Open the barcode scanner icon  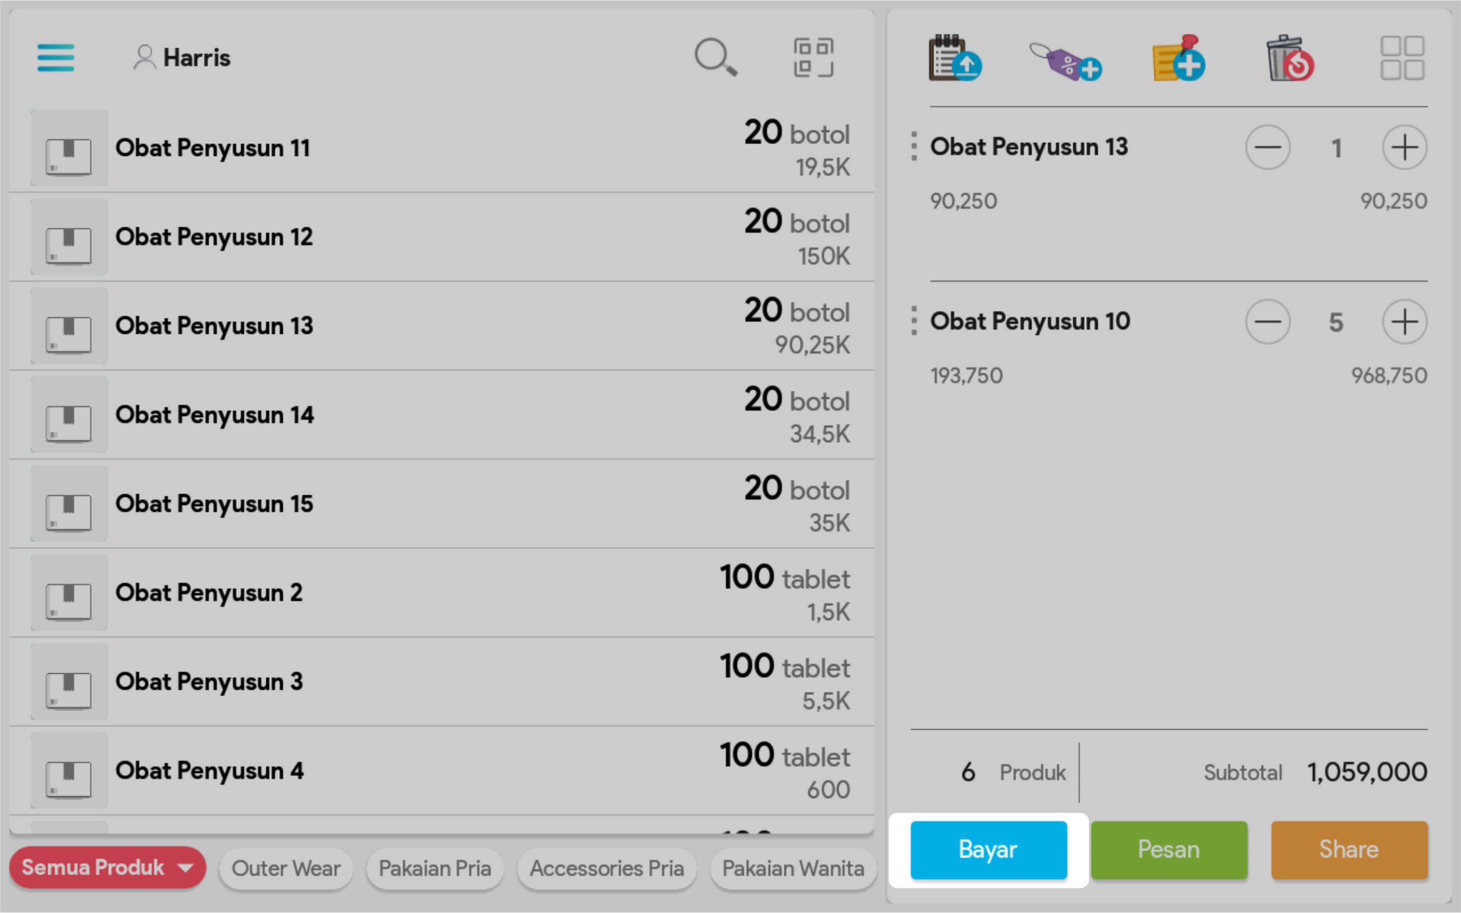(813, 57)
